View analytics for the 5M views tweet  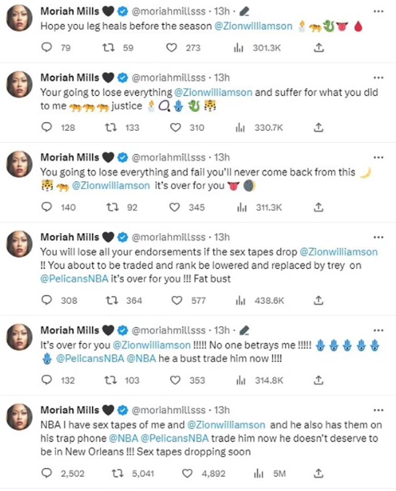pos(258,473)
